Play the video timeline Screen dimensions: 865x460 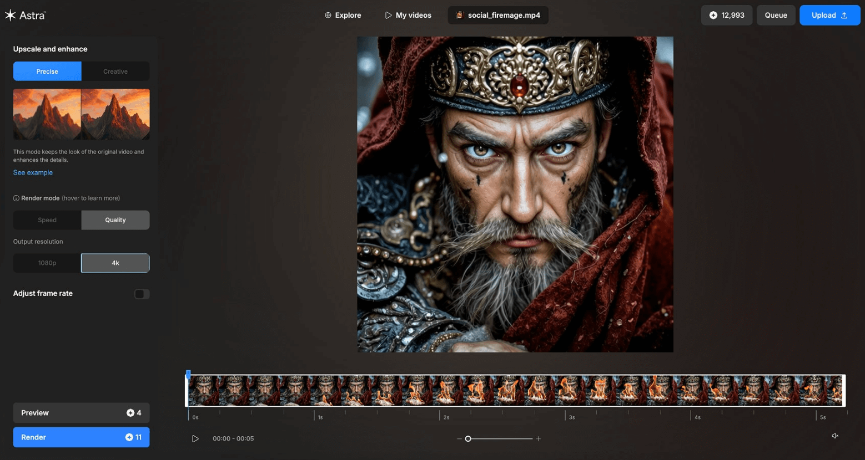(x=195, y=438)
